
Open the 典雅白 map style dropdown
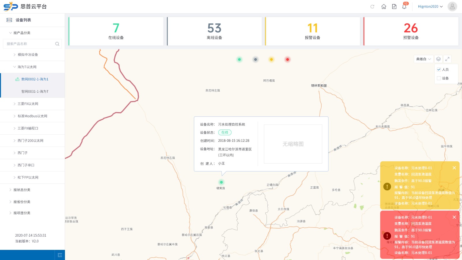(x=423, y=59)
